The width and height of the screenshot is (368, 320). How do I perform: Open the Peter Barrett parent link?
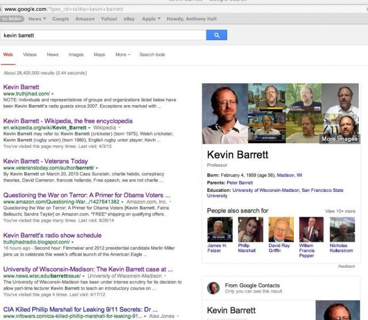click(240, 183)
